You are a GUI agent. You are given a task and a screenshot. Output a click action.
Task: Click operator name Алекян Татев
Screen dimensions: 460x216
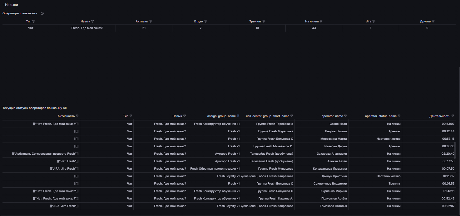[x=337, y=161]
